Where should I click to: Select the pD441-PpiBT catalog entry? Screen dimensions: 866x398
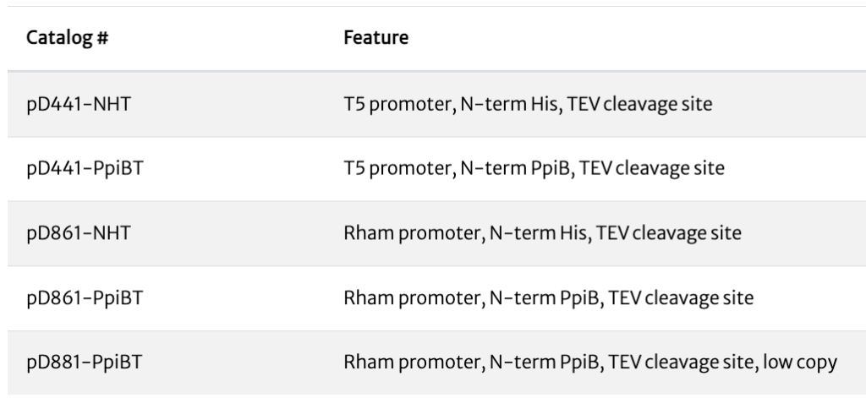[85, 168]
